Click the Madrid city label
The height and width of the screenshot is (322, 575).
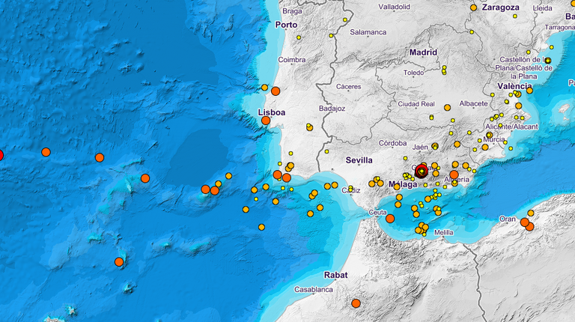tap(423, 52)
